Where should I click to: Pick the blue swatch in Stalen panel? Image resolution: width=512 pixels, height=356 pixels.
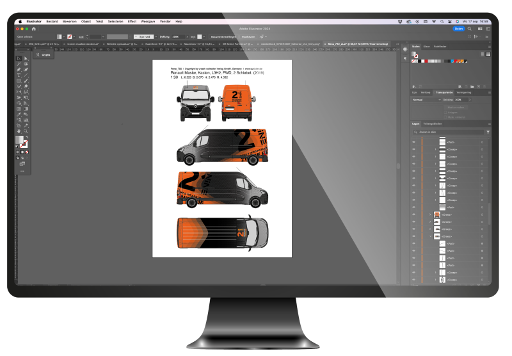click(452, 61)
